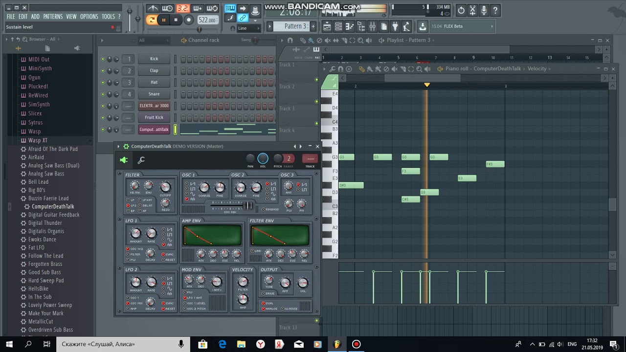Click the metronome icon in the top toolbar
The height and width of the screenshot is (352, 626).
pos(153,8)
